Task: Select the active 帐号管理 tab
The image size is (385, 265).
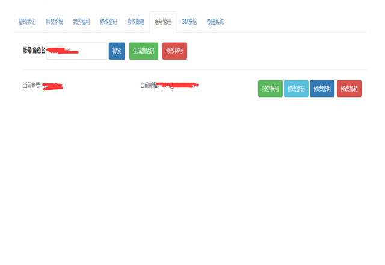Action: coord(163,22)
